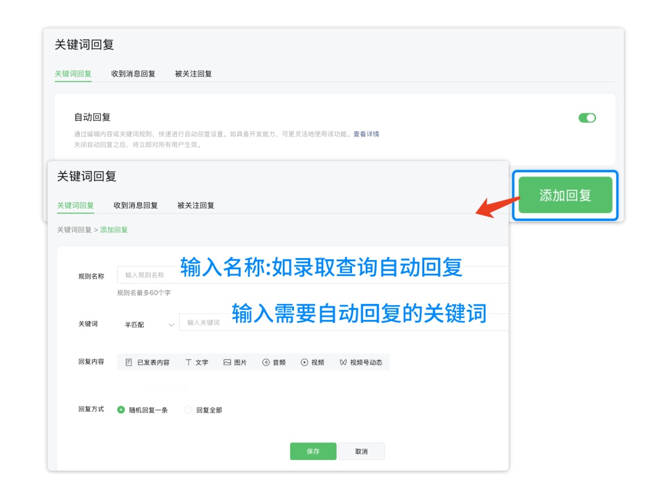Go back via 关键词回复 breadcrumb
This screenshot has width=667, height=499.
coord(75,230)
